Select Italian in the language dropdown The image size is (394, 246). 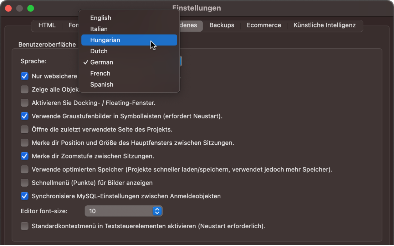(x=99, y=29)
